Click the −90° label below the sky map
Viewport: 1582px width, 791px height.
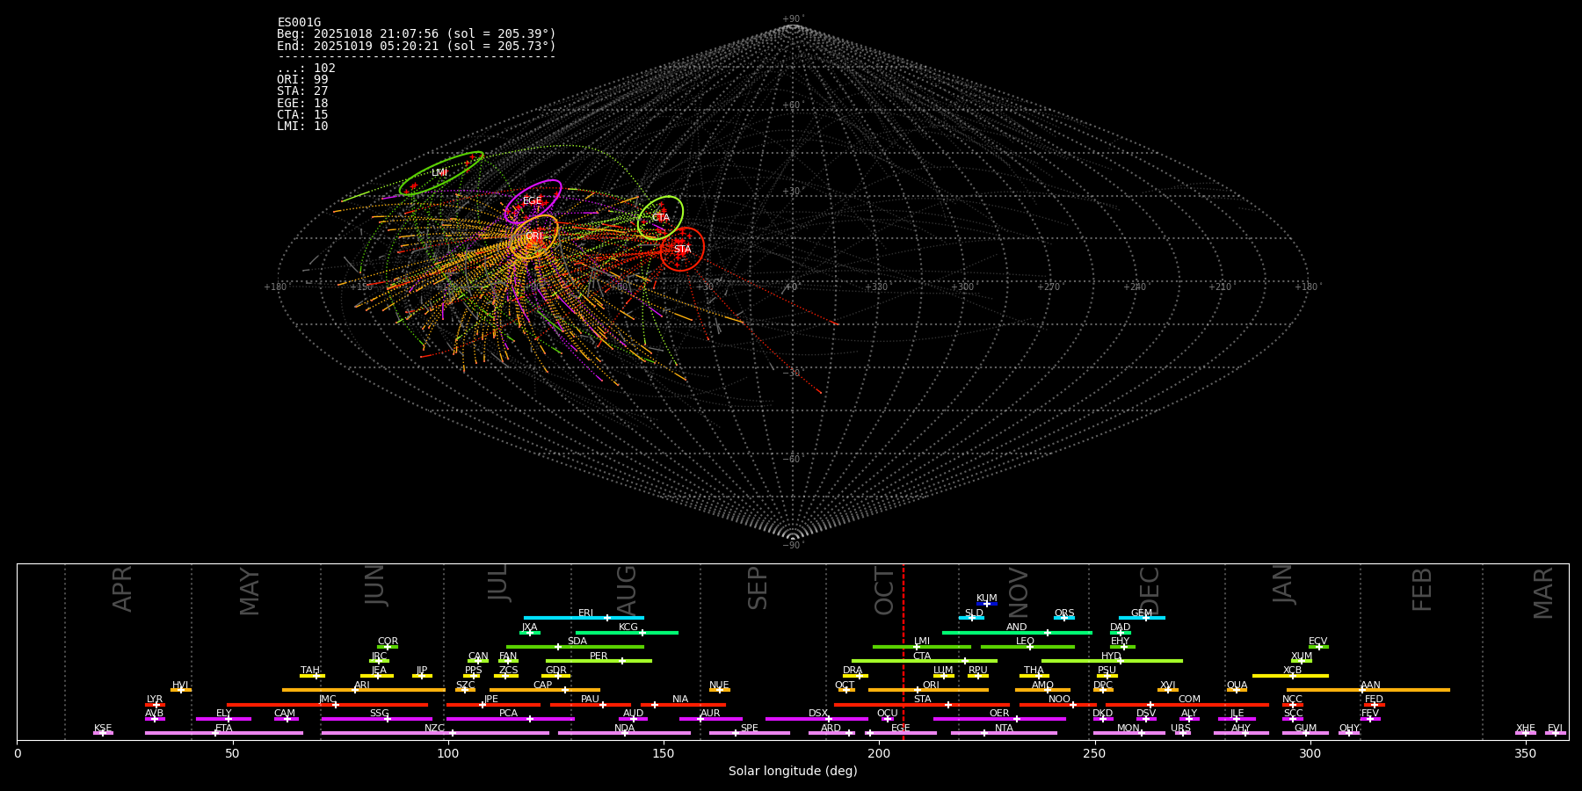(x=793, y=546)
